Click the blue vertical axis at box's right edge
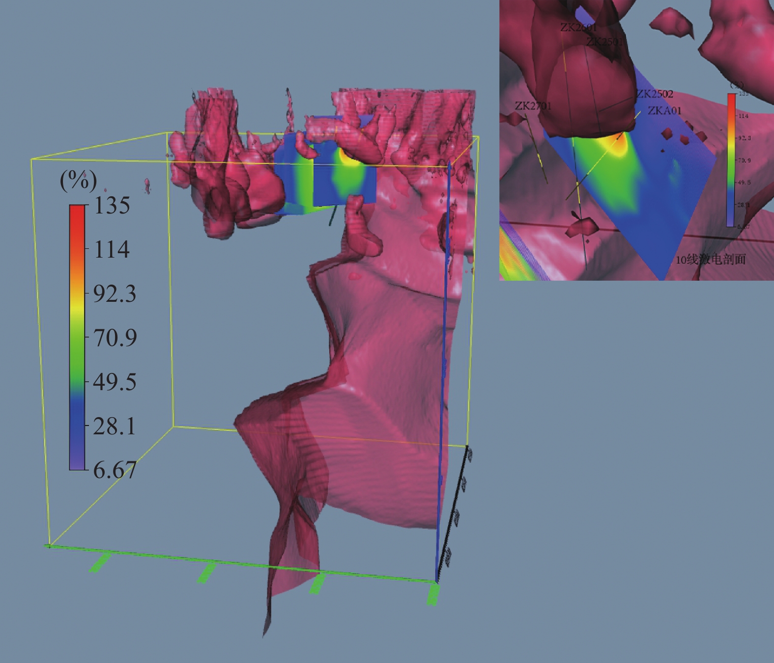 pyautogui.click(x=443, y=373)
